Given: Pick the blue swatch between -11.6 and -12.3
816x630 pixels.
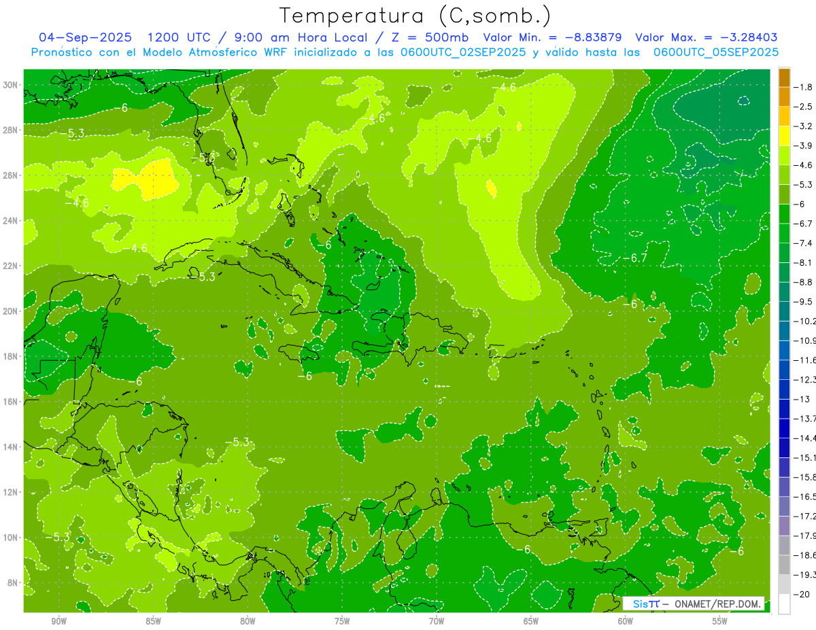Looking at the screenshot, I should 784,370.
